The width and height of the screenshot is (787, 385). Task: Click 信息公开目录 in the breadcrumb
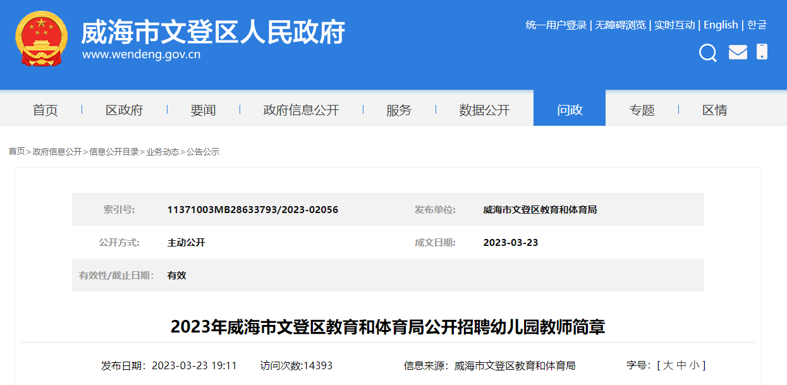(x=114, y=152)
